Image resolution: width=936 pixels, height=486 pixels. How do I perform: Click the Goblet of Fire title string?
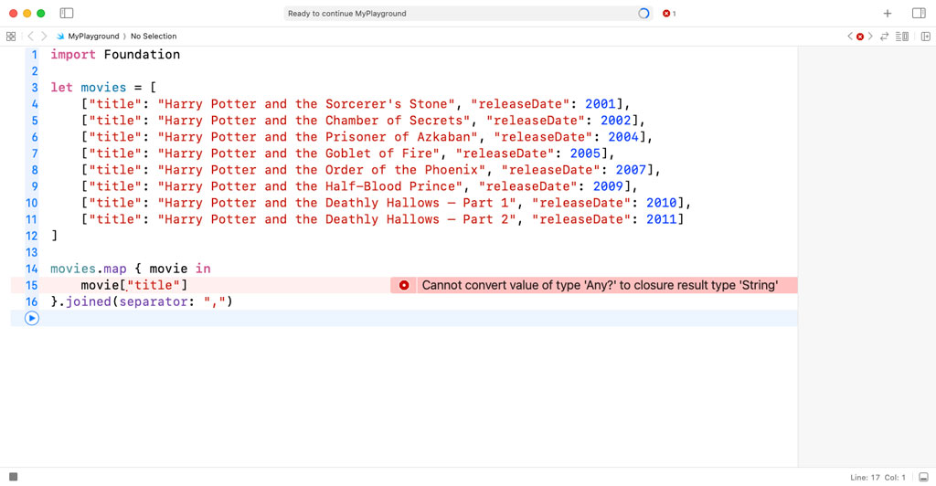[x=299, y=153]
